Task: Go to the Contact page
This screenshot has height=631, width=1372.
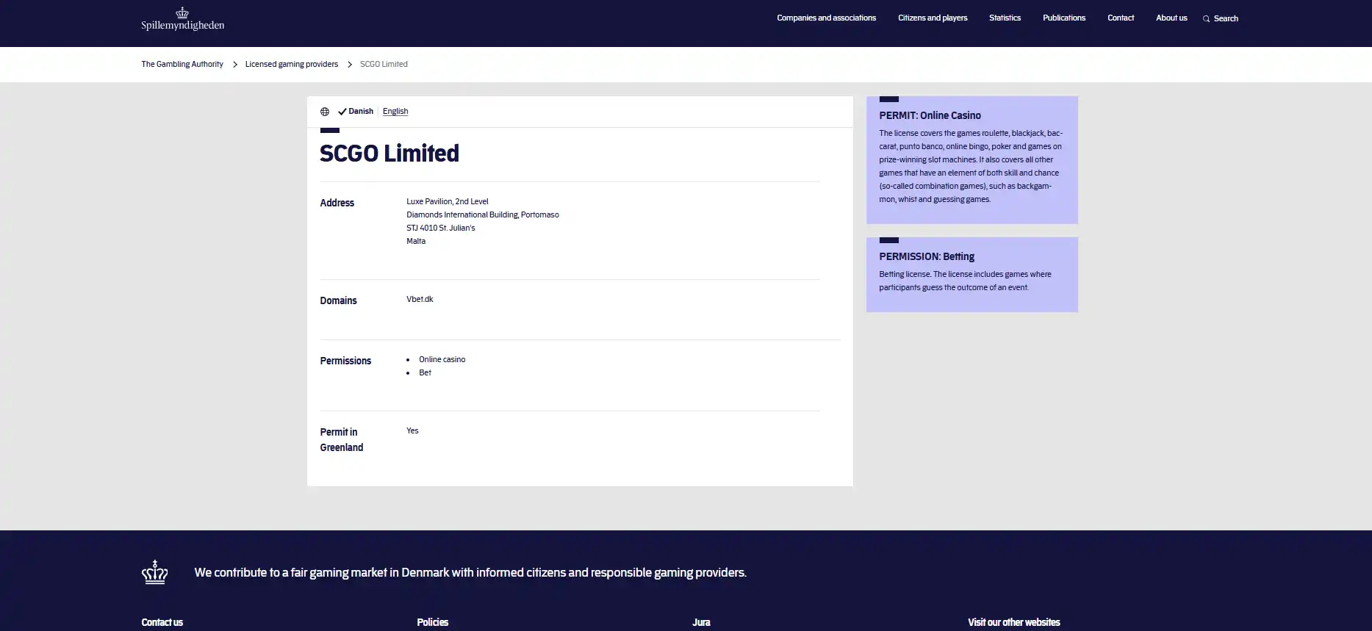Action: pyautogui.click(x=1121, y=18)
